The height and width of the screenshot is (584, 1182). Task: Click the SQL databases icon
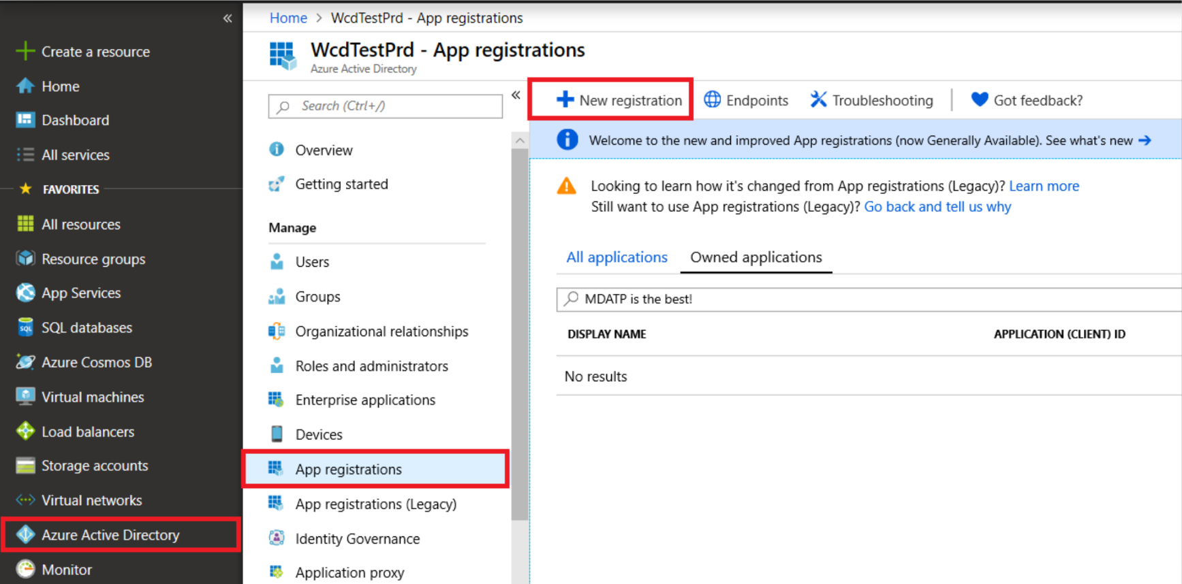point(25,327)
